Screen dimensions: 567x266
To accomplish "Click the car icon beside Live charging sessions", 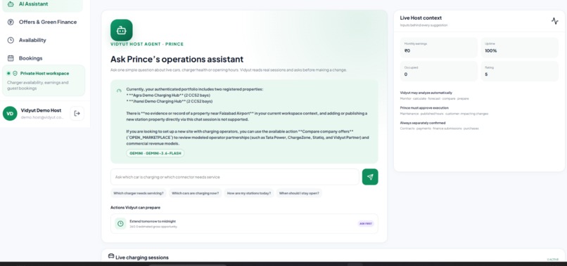I will pos(111,256).
